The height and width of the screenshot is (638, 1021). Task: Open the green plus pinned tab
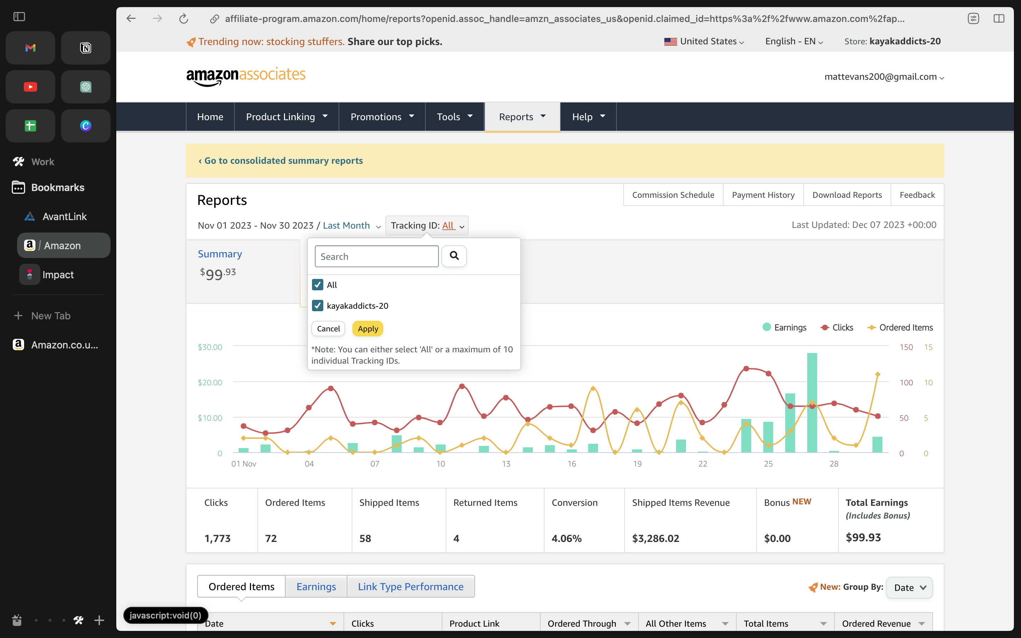[30, 126]
